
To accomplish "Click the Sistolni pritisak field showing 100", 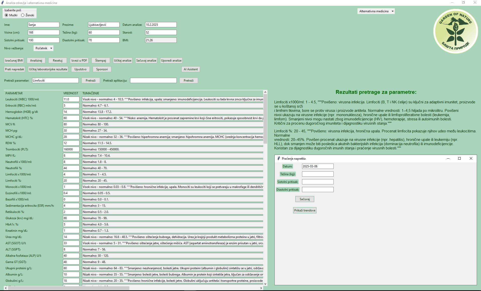I will click(44, 40).
